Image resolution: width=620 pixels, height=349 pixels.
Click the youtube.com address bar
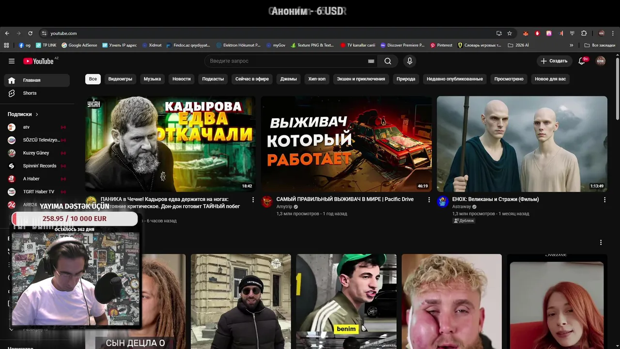[x=266, y=33]
